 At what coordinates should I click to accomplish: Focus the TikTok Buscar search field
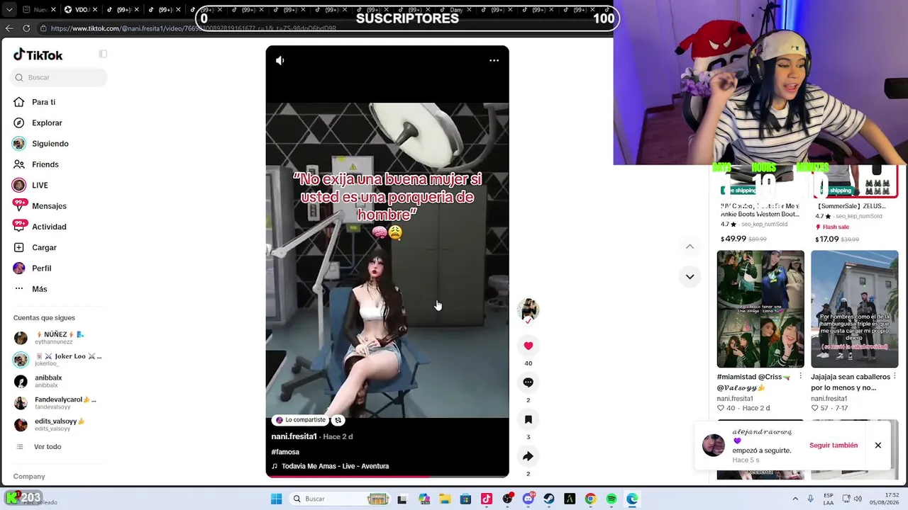coord(60,77)
